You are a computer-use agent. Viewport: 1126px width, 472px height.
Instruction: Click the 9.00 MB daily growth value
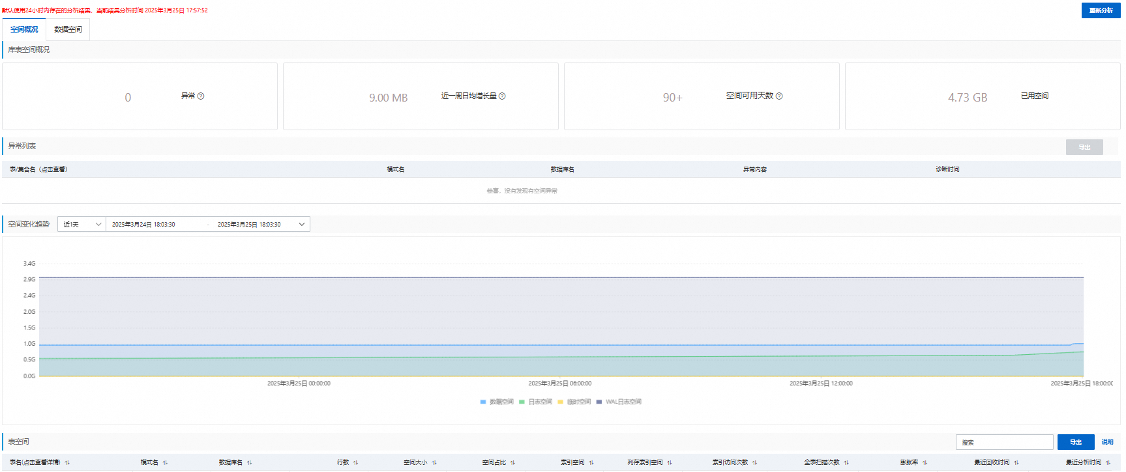click(388, 98)
